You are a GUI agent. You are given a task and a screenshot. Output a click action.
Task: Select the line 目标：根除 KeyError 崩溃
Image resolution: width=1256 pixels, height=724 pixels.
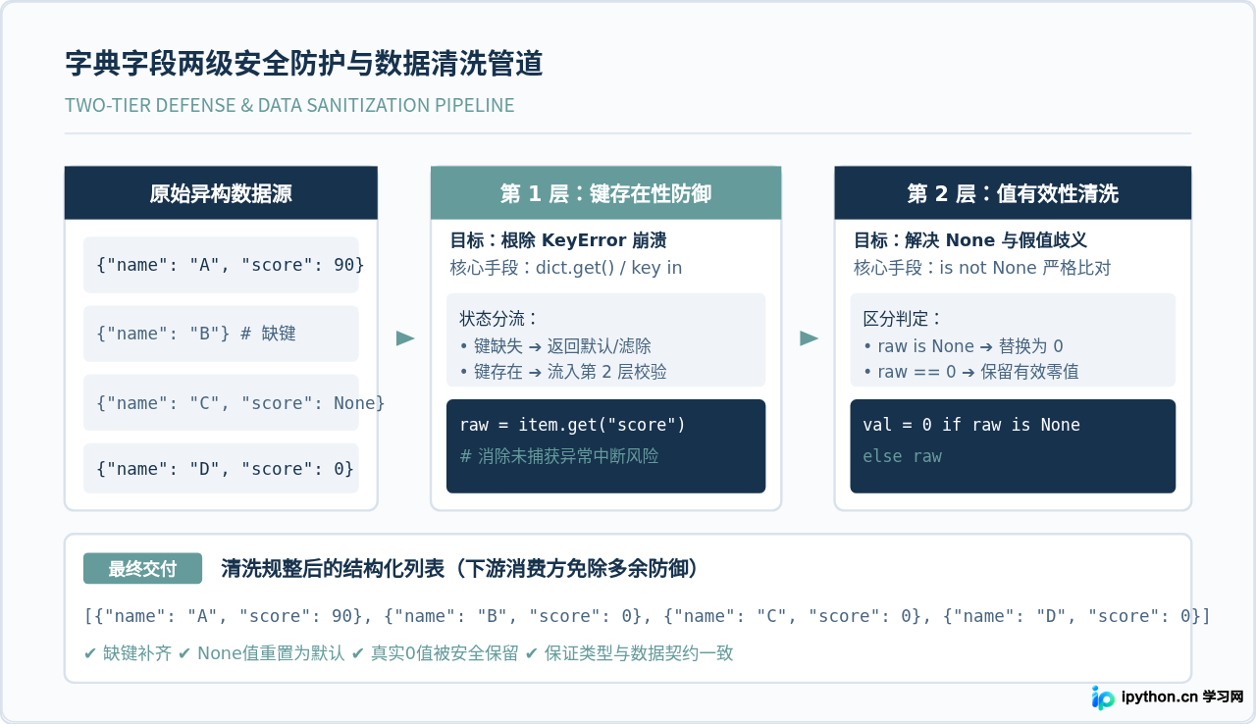(x=558, y=240)
